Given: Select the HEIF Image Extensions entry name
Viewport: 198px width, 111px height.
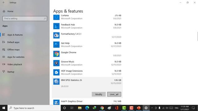Looking at the screenshot, I should coord(72,71).
